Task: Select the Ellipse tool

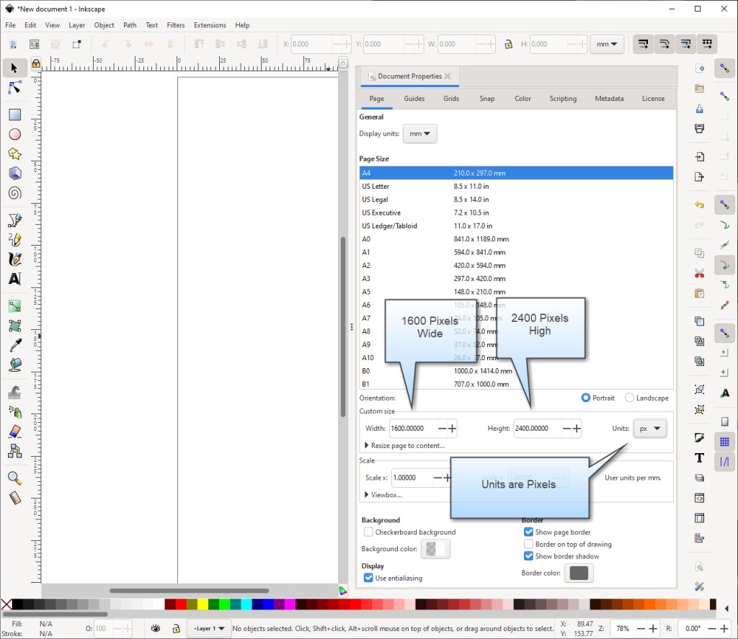Action: point(14,135)
